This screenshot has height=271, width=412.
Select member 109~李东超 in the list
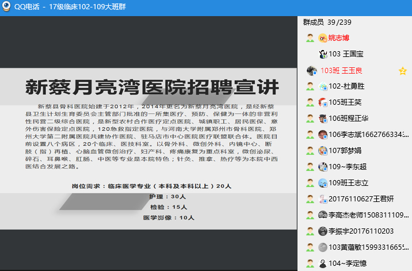(348, 167)
